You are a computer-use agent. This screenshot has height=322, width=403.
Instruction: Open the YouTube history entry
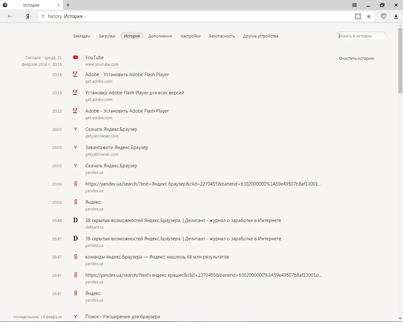[94, 58]
